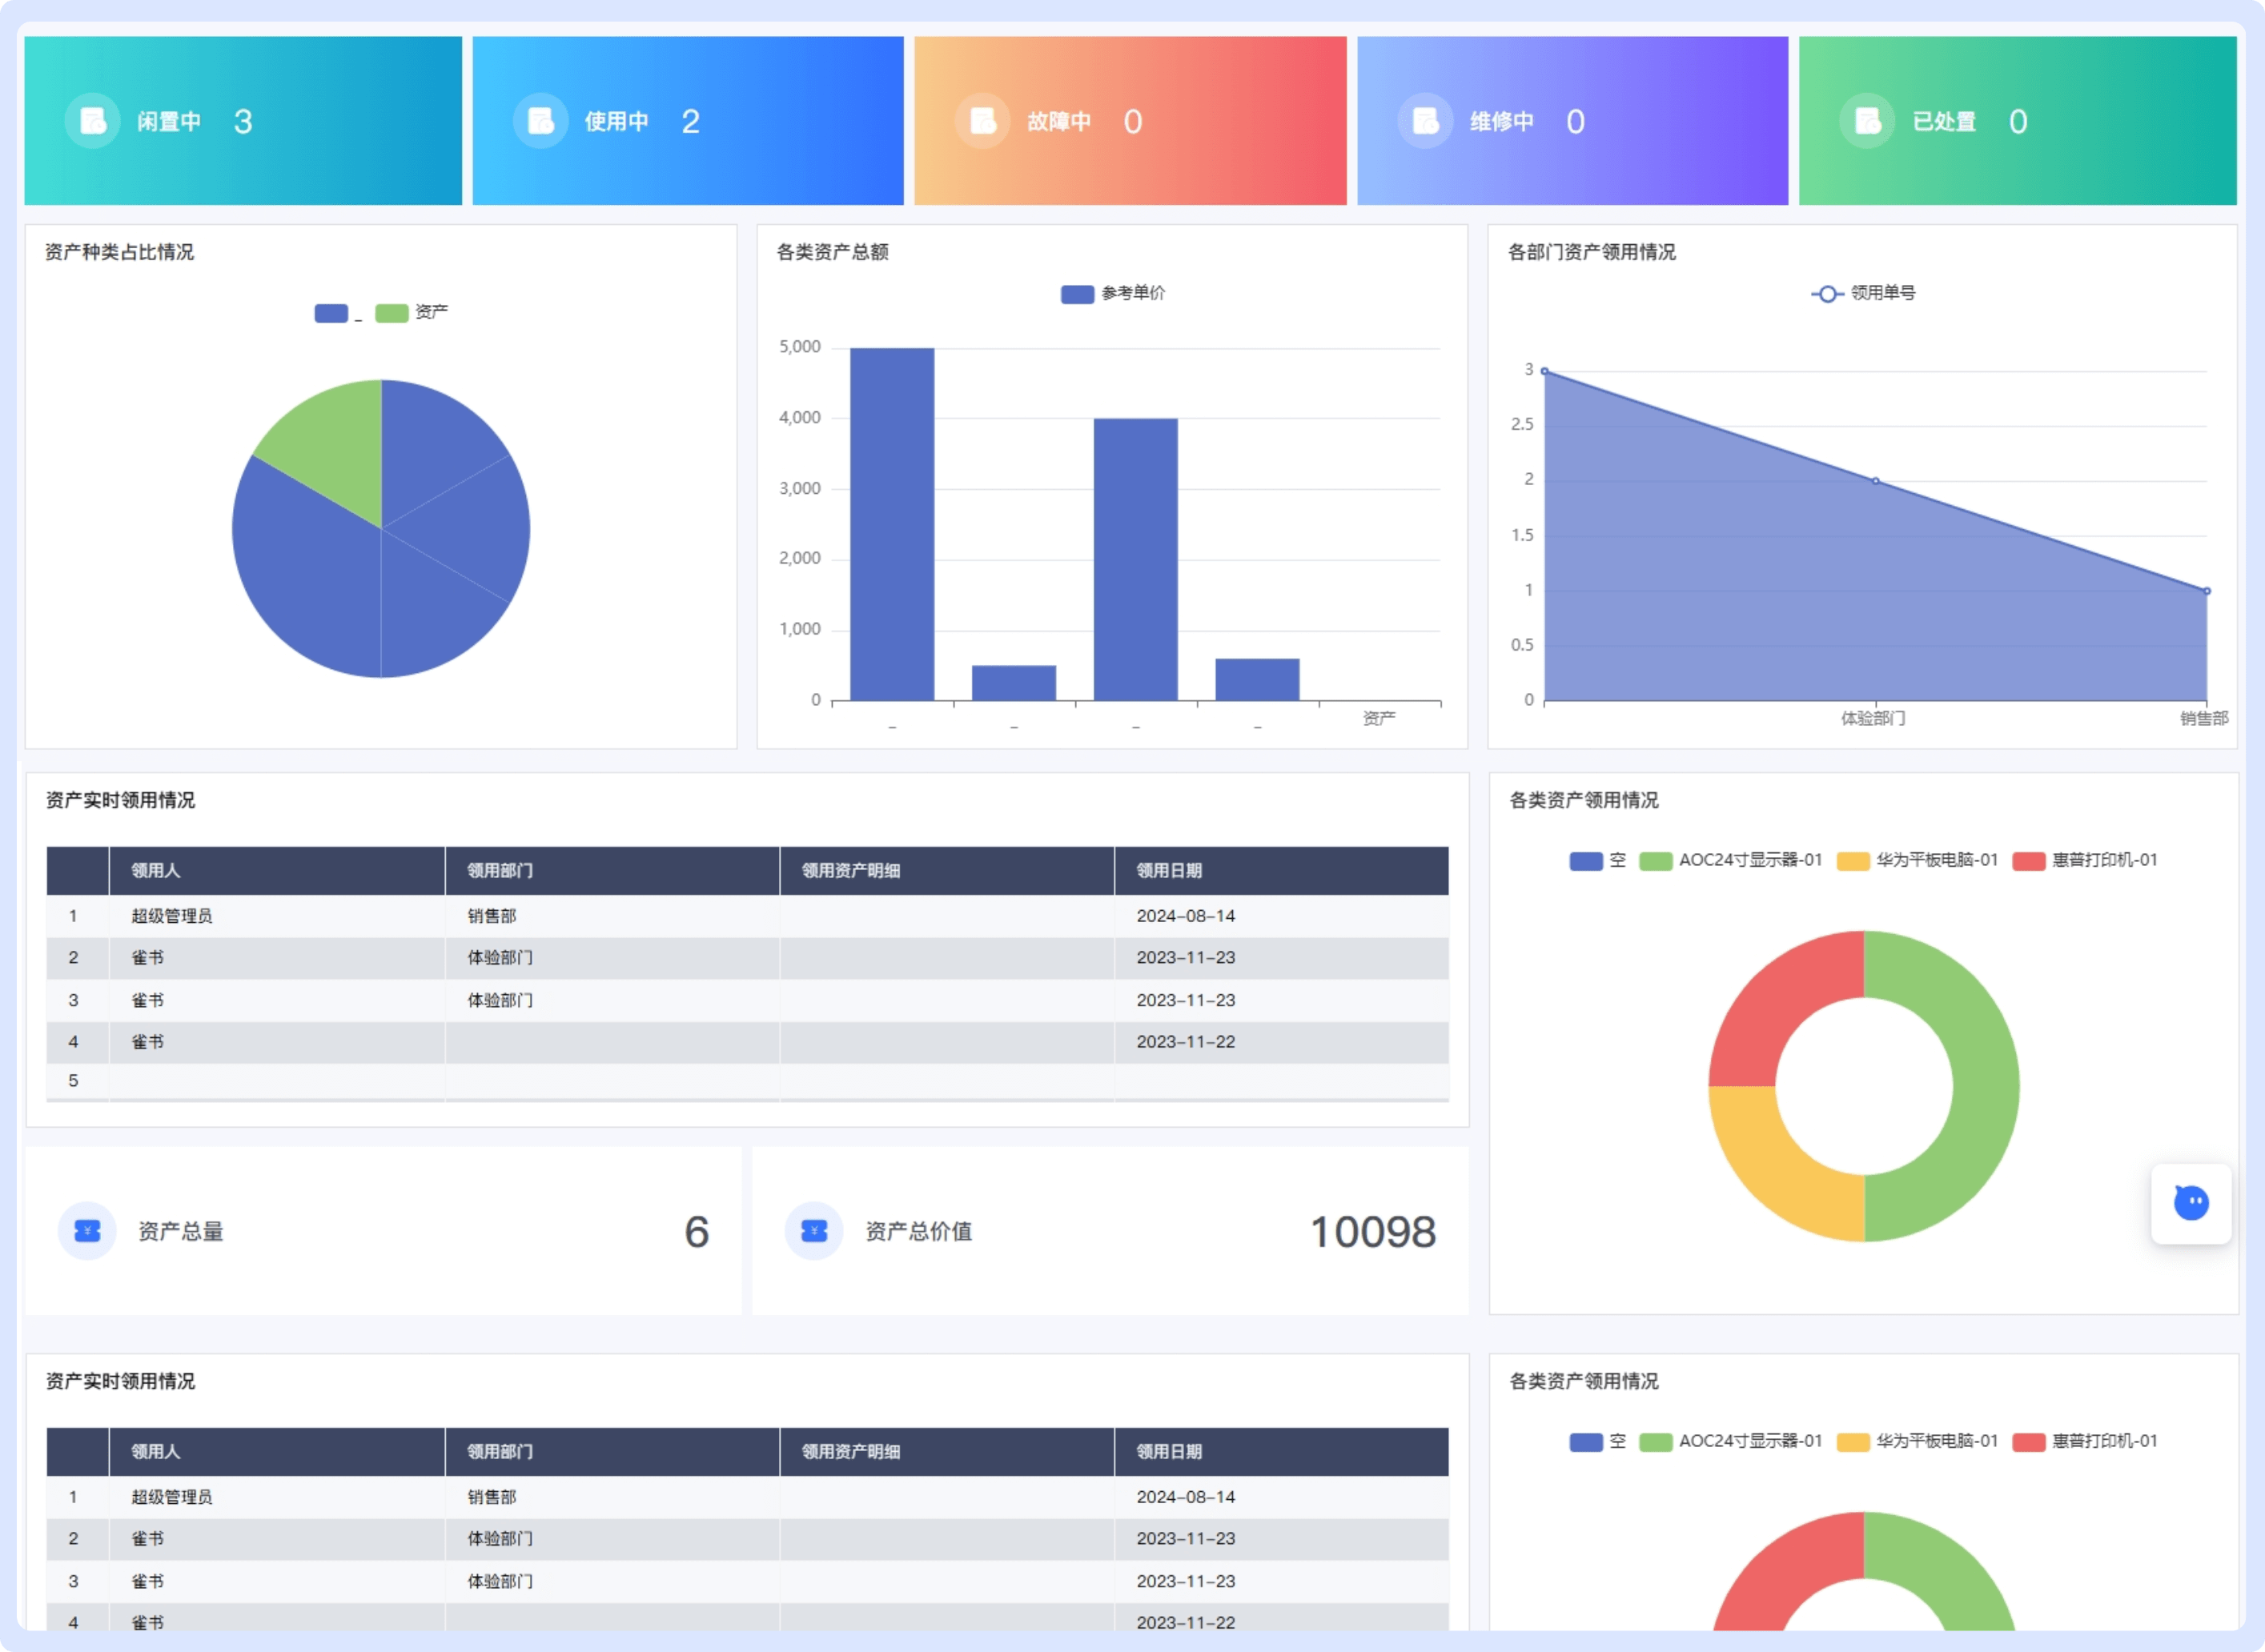Click the 资产总量 label
This screenshot has width=2265, height=1652.
(x=181, y=1231)
